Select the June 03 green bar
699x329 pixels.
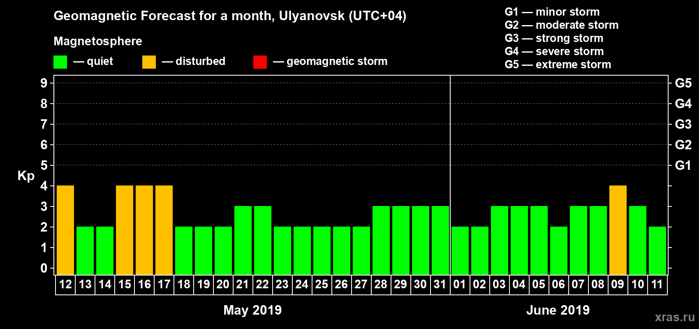click(x=500, y=240)
